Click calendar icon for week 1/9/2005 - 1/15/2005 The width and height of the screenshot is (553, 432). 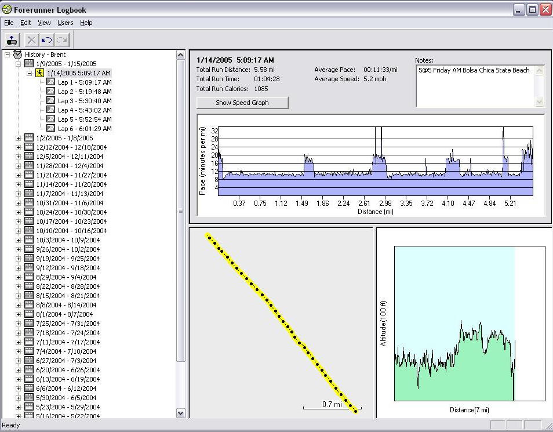(x=29, y=64)
